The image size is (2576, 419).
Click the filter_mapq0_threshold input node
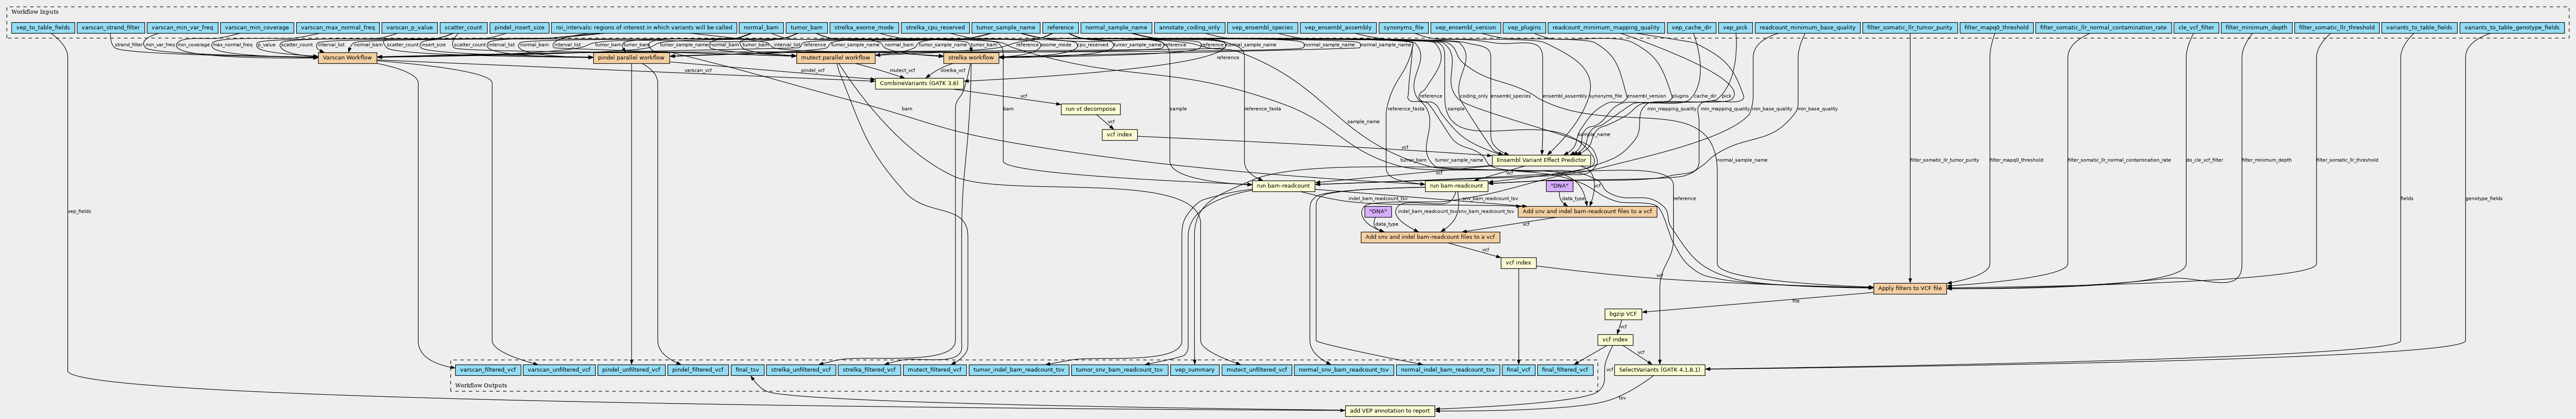[x=1996, y=28]
